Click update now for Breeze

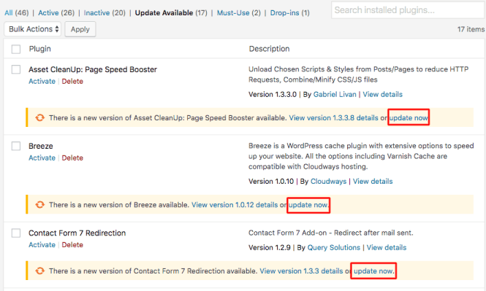coord(308,205)
